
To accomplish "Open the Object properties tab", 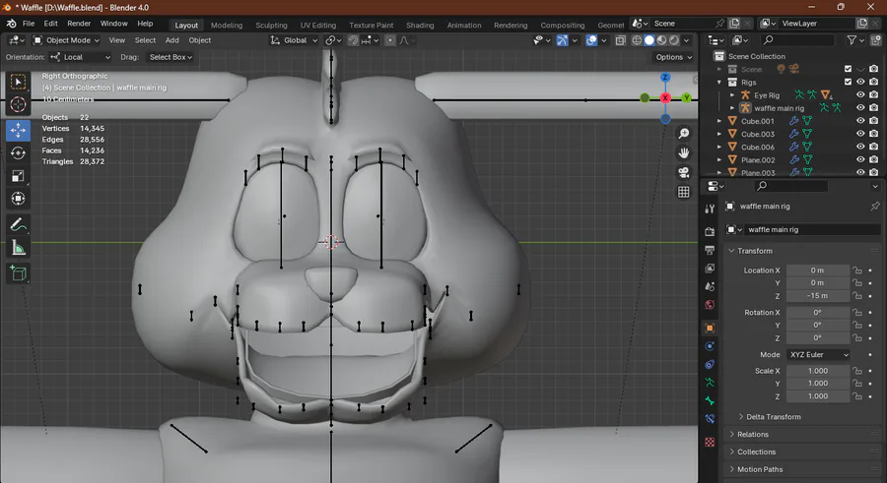I will (x=710, y=328).
